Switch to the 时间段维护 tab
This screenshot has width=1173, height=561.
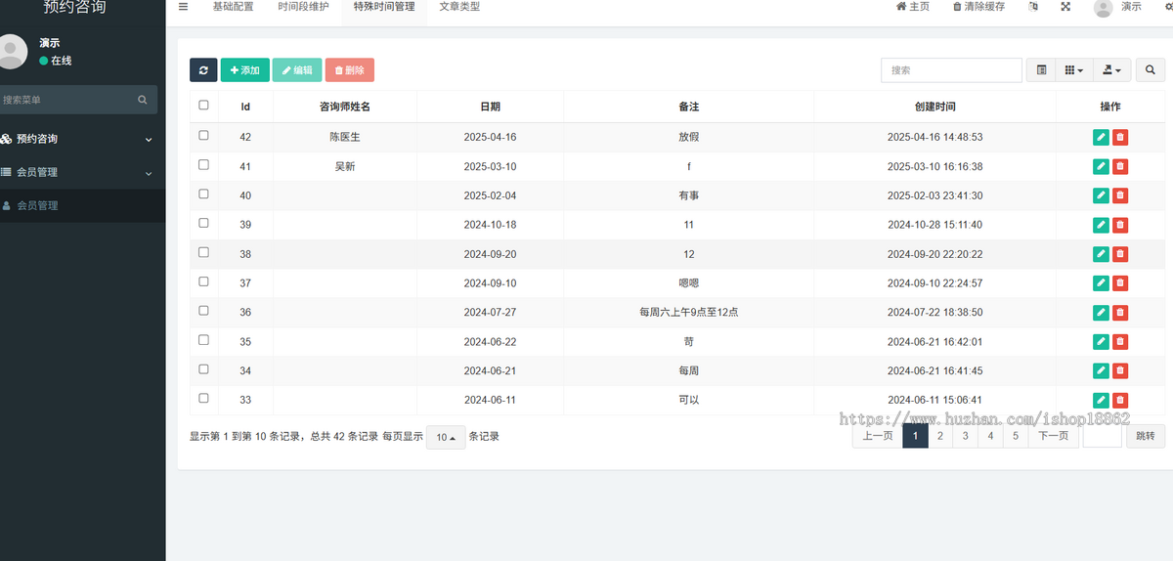[x=302, y=7]
